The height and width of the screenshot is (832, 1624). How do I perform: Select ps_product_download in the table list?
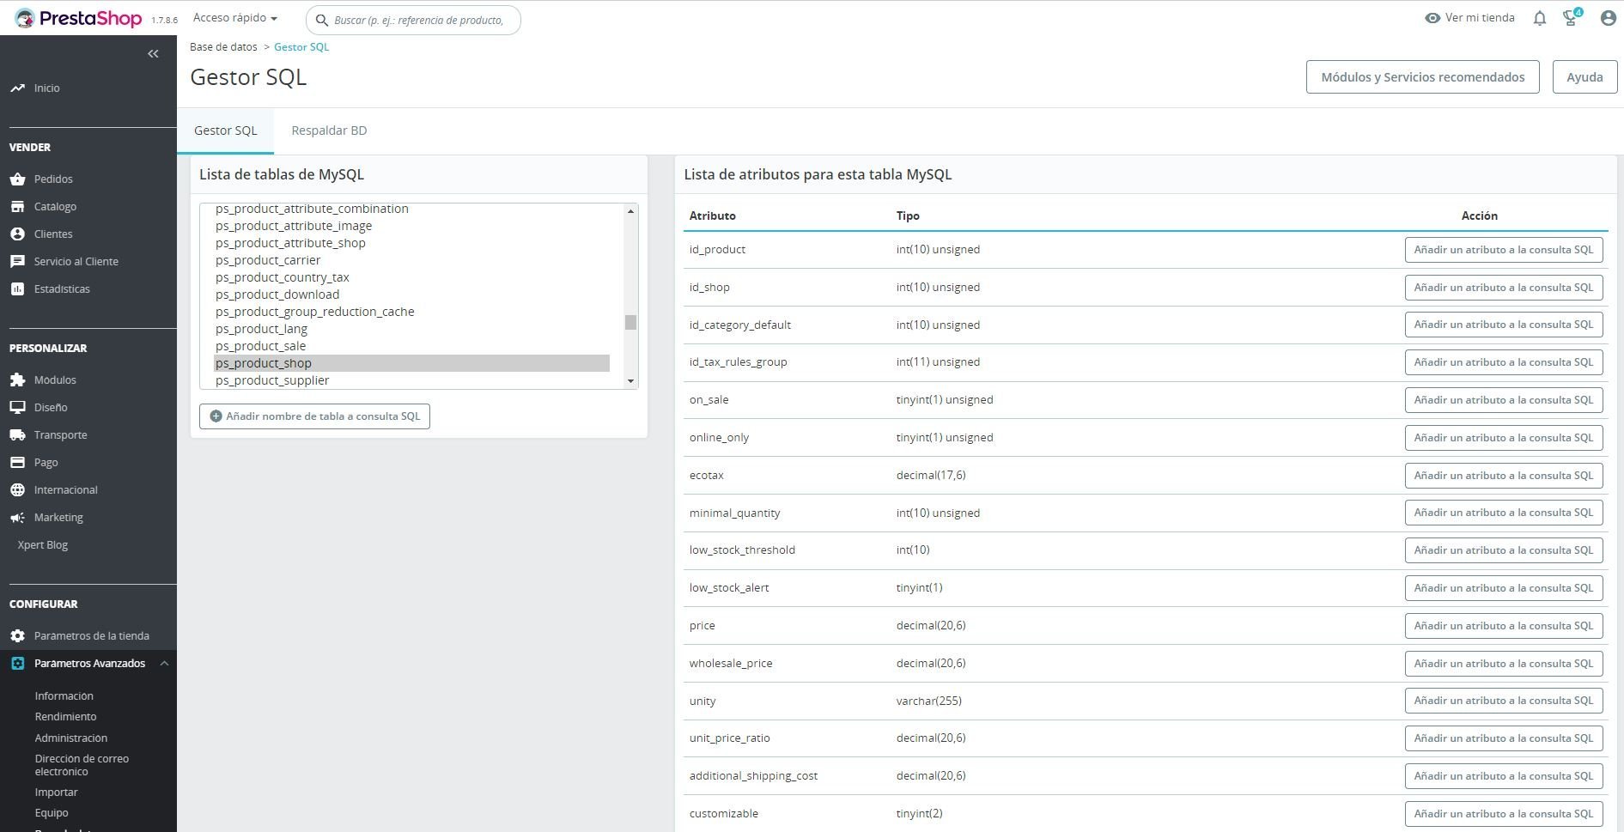[411, 295]
